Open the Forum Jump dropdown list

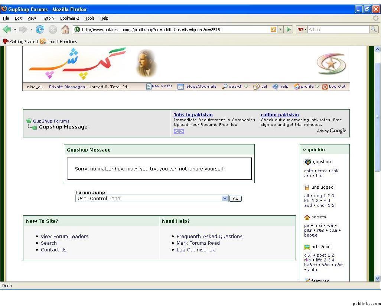point(225,199)
